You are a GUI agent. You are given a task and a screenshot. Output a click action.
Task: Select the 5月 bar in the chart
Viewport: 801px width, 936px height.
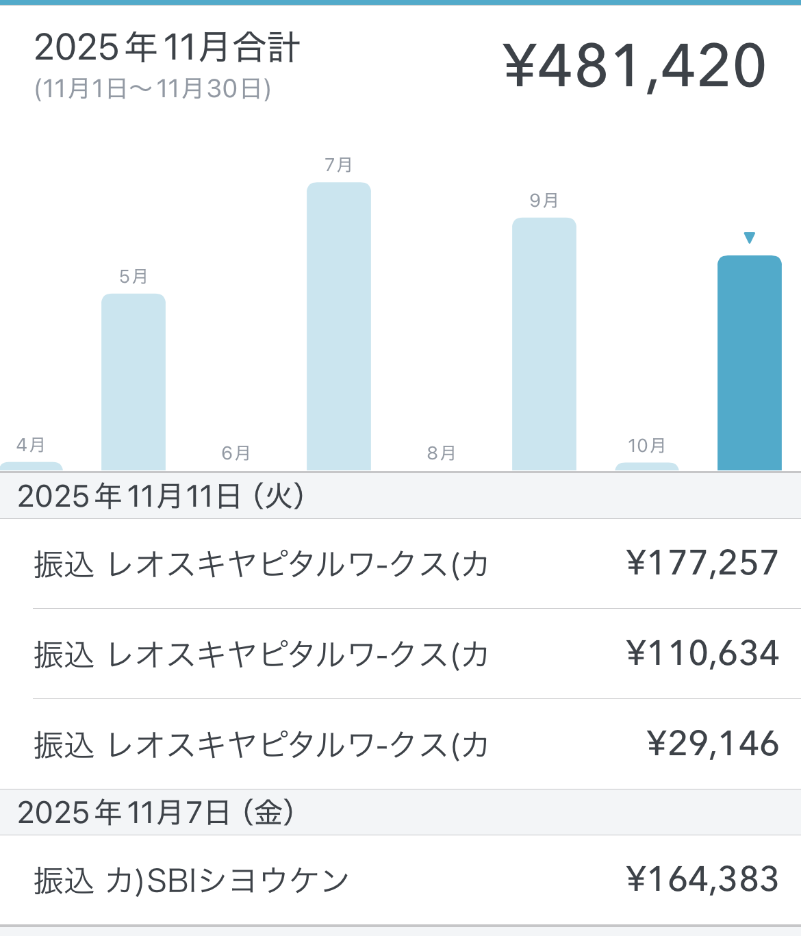click(133, 382)
